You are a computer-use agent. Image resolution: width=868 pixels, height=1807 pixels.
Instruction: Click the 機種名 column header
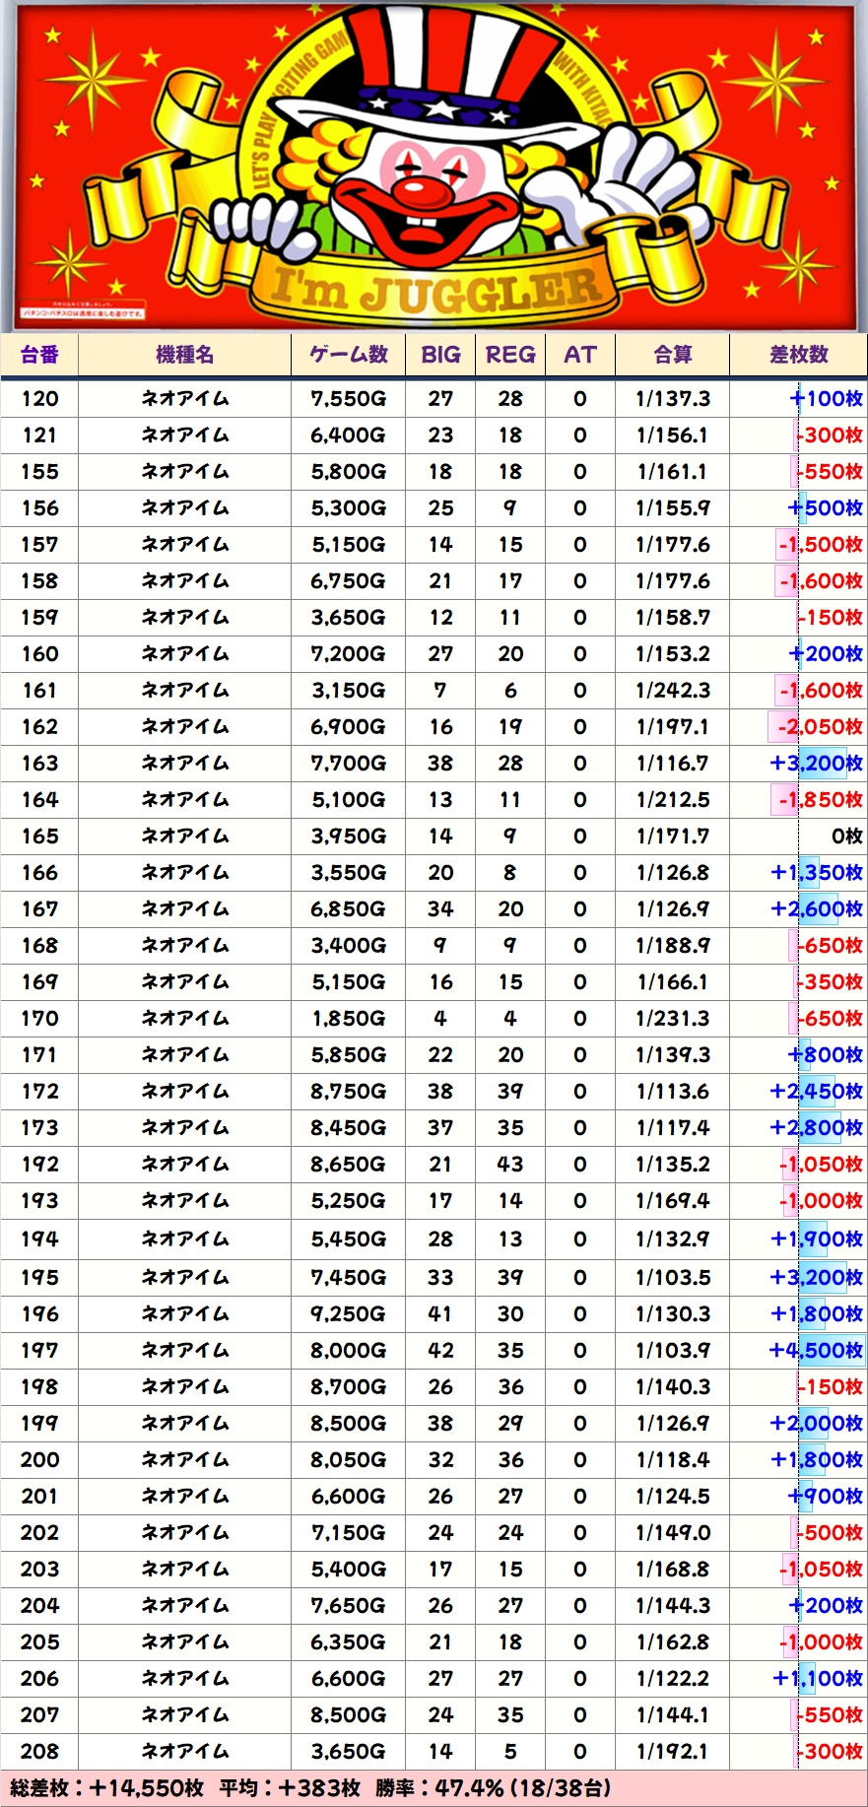184,355
